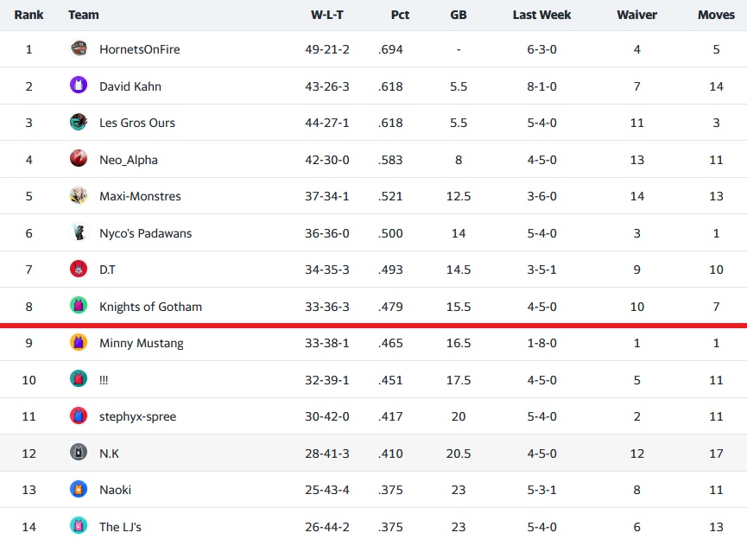Sort table by W-L-T header
This screenshot has height=539, width=747.
tap(326, 15)
